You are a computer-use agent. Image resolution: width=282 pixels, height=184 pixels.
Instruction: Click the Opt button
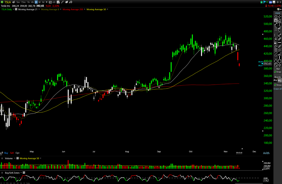[x=17, y=153]
